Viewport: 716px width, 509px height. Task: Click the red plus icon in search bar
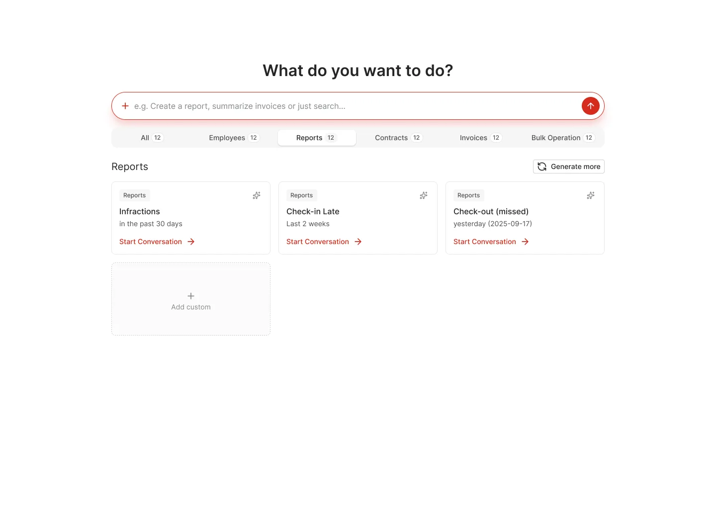coord(125,106)
